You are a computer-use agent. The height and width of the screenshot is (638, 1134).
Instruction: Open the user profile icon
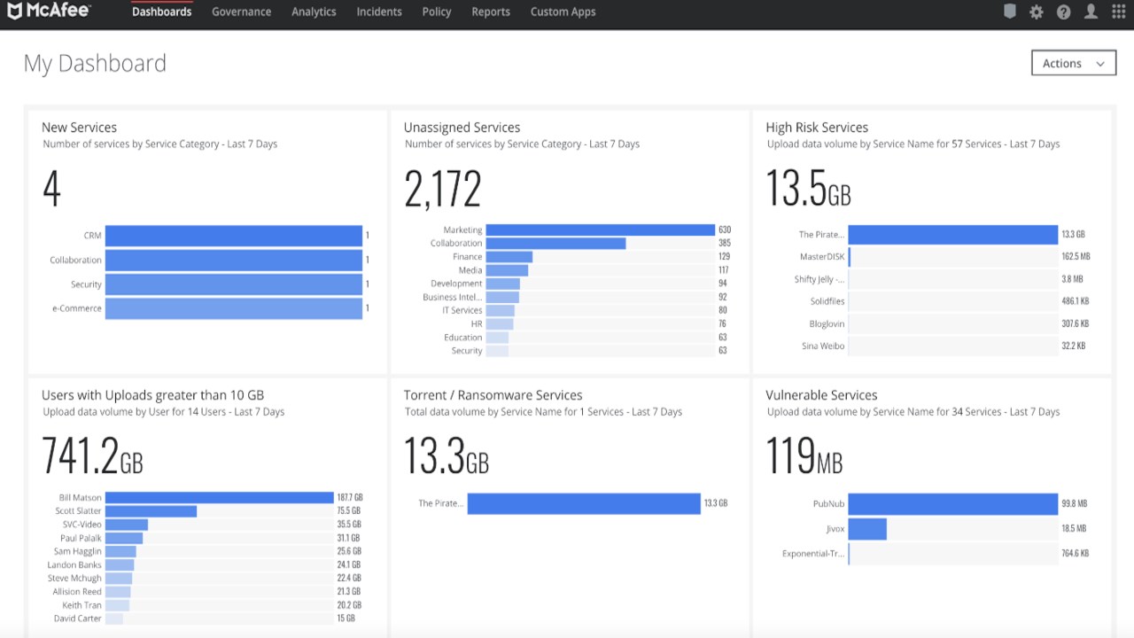click(x=1091, y=12)
